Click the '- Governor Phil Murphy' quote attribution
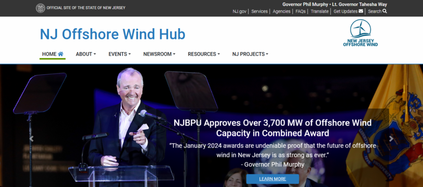423x187 pixels. click(x=272, y=164)
